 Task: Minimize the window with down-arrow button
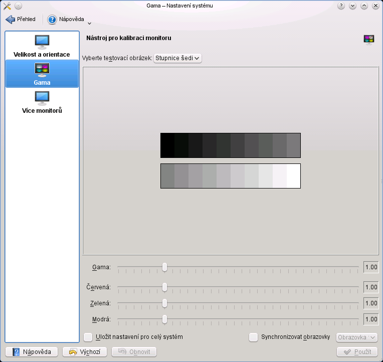[352, 6]
